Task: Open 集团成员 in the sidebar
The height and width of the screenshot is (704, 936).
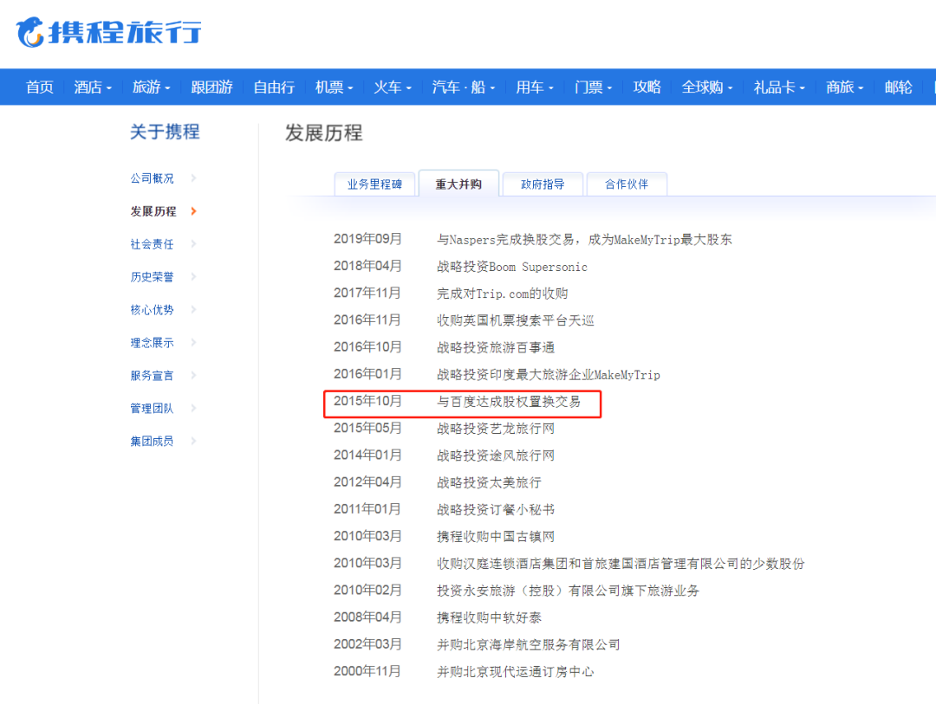Action: click(x=153, y=441)
